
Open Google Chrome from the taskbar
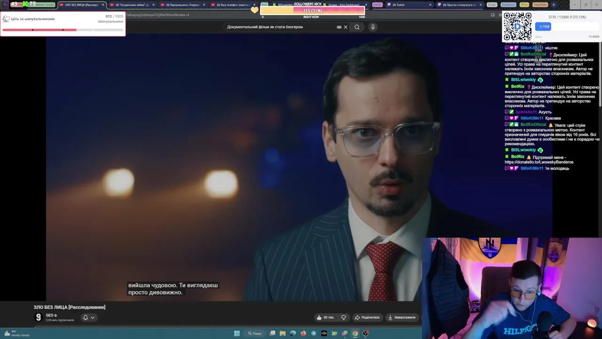click(355, 333)
